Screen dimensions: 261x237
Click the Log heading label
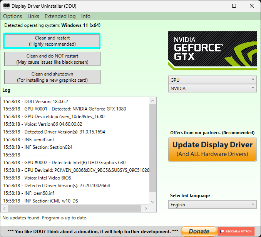pos(6,90)
